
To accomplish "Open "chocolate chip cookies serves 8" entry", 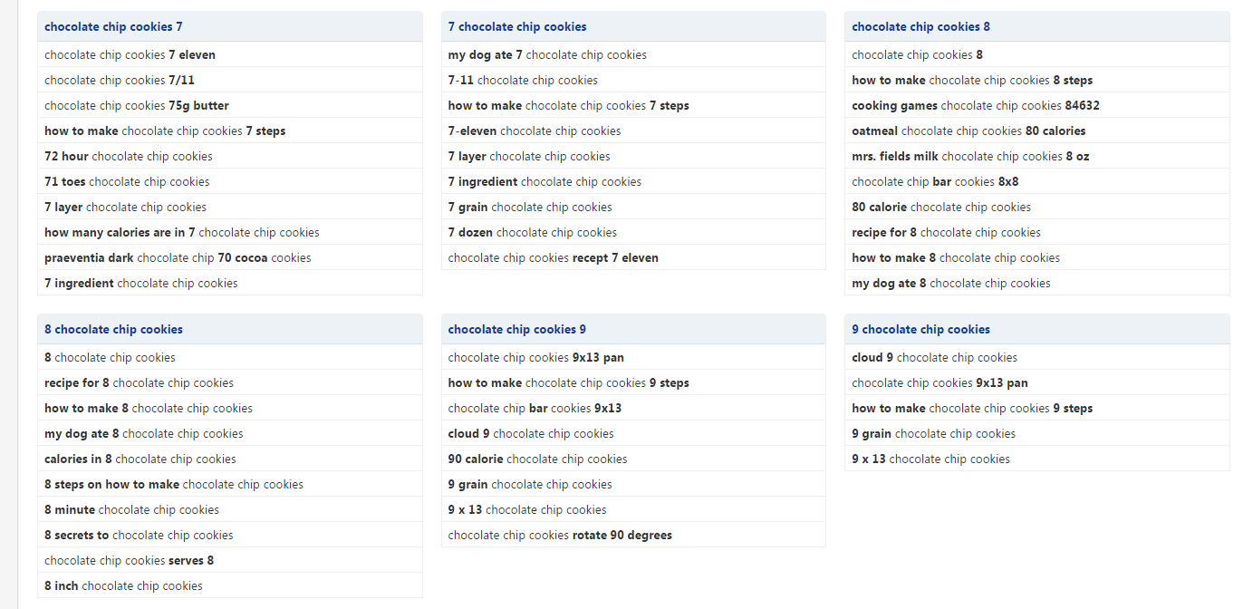I will [x=130, y=561].
